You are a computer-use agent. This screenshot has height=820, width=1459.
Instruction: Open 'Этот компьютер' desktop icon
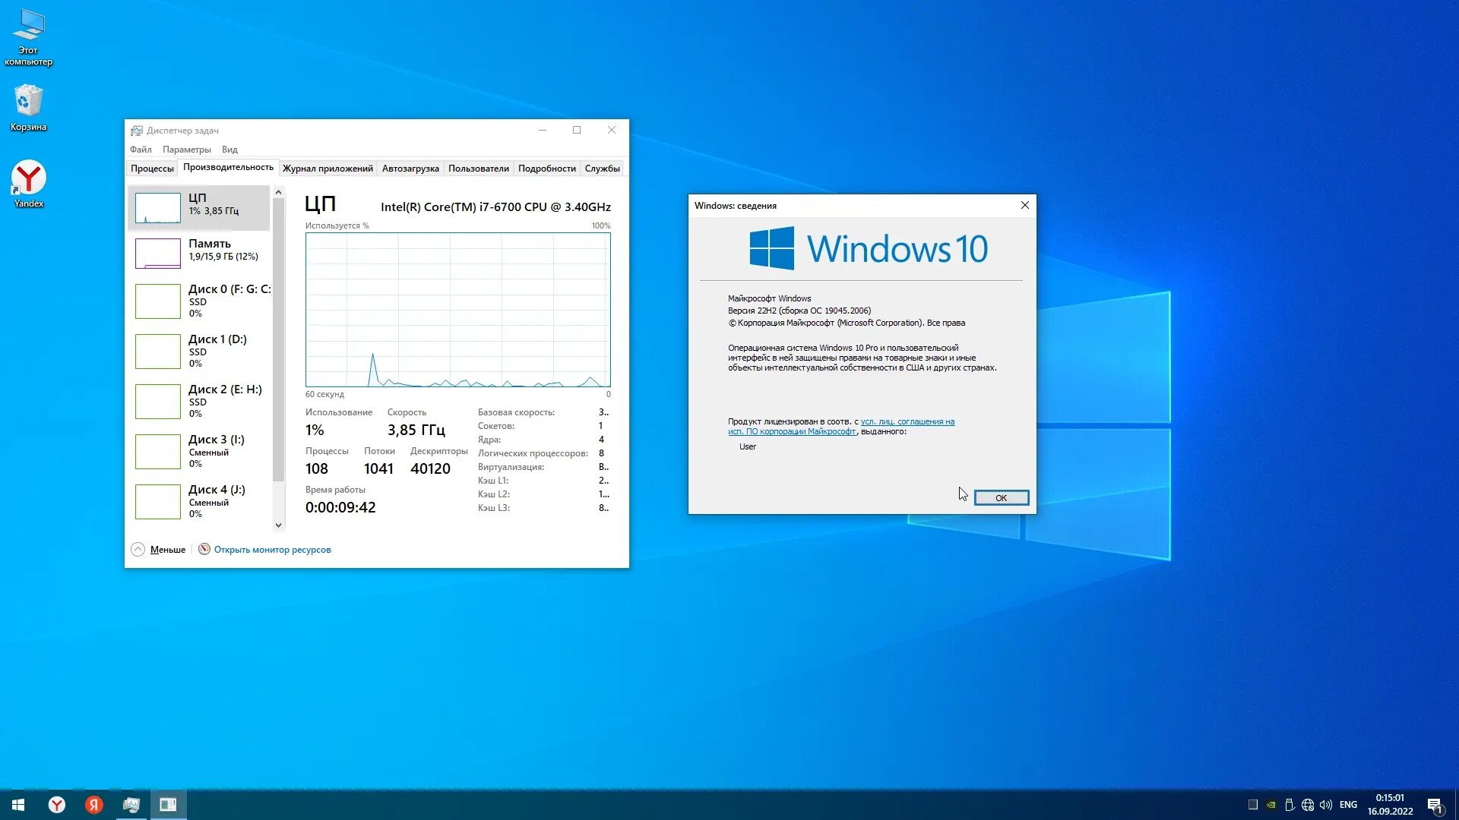point(28,34)
